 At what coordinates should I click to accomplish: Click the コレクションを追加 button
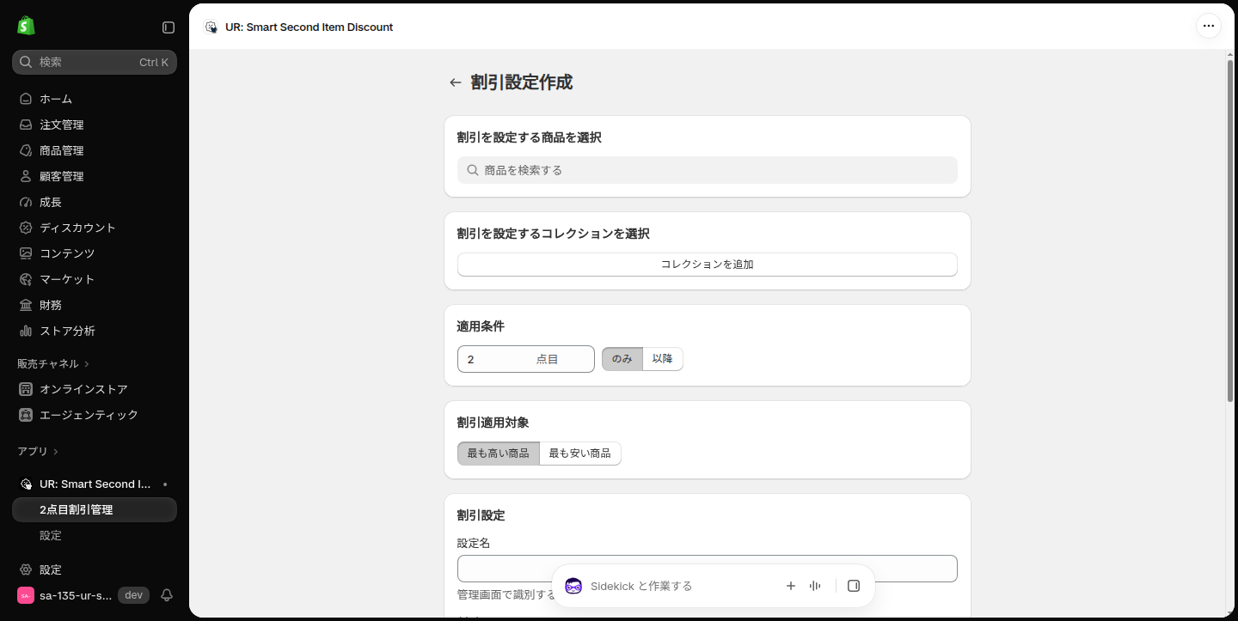(x=708, y=265)
